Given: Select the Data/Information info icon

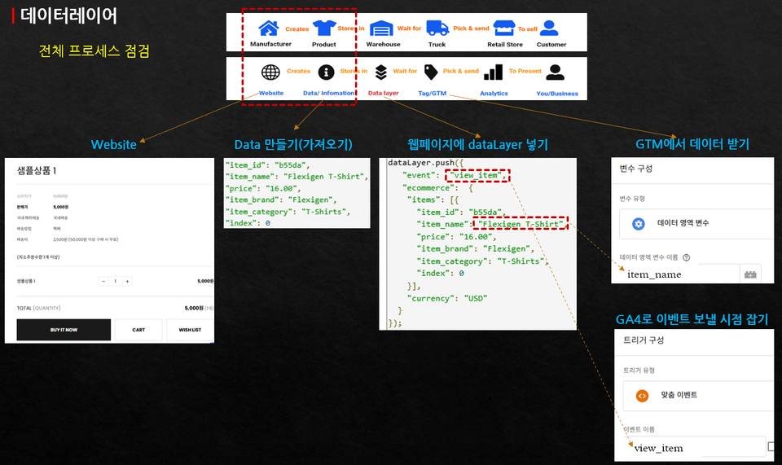Looking at the screenshot, I should point(326,72).
